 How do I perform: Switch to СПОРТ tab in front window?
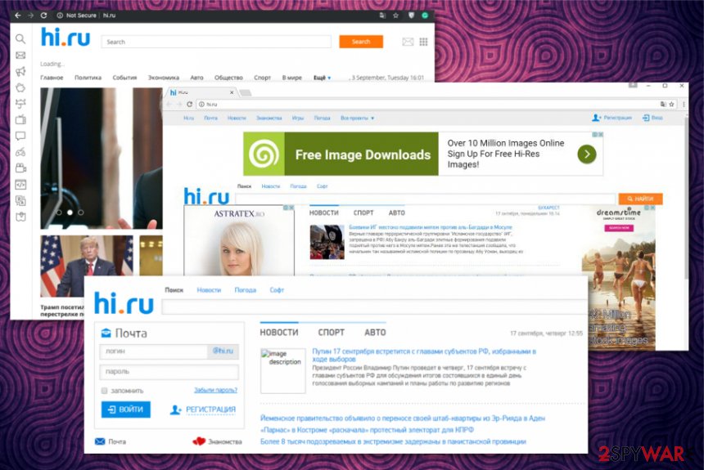point(332,333)
